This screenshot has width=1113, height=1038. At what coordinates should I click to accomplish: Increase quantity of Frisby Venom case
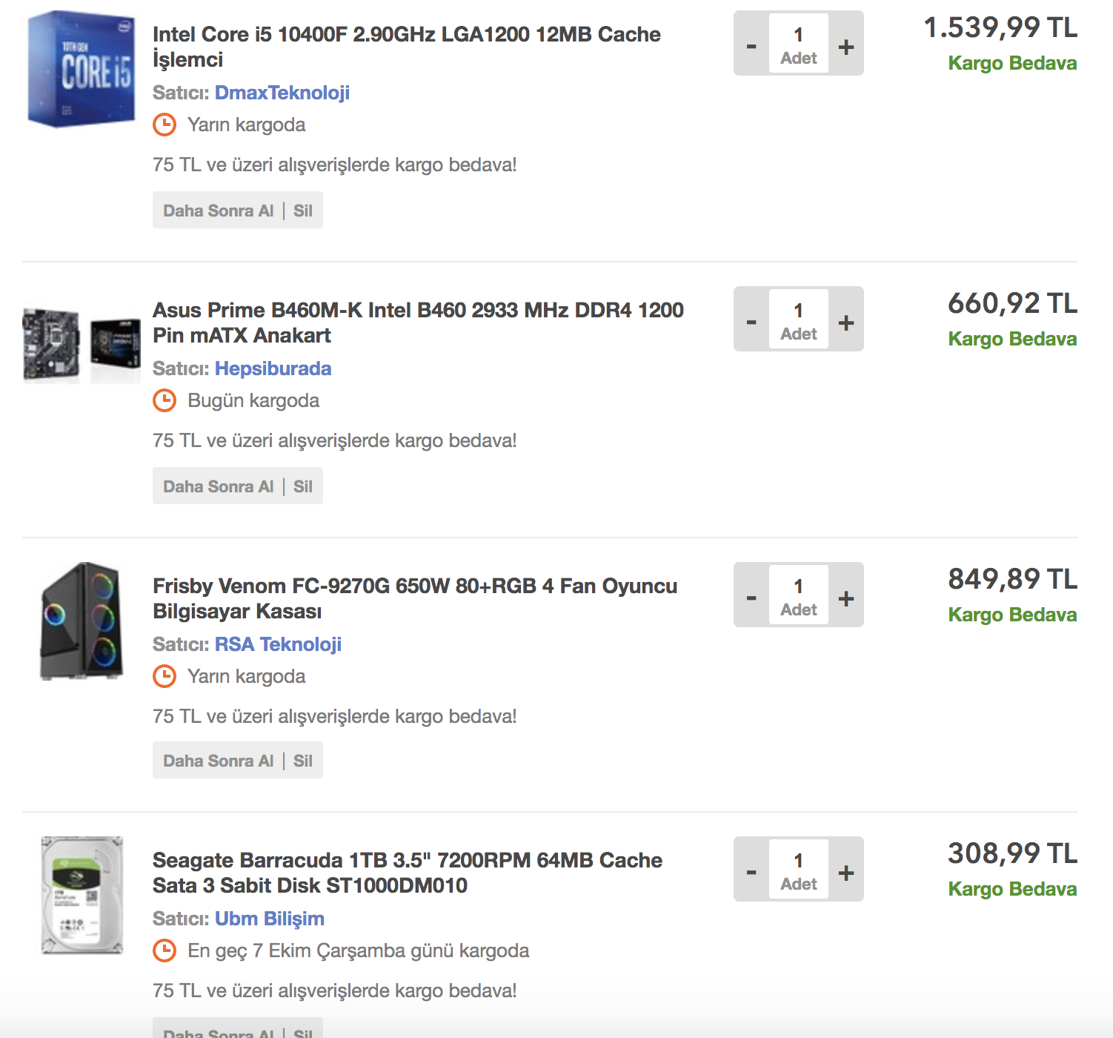[x=846, y=598]
